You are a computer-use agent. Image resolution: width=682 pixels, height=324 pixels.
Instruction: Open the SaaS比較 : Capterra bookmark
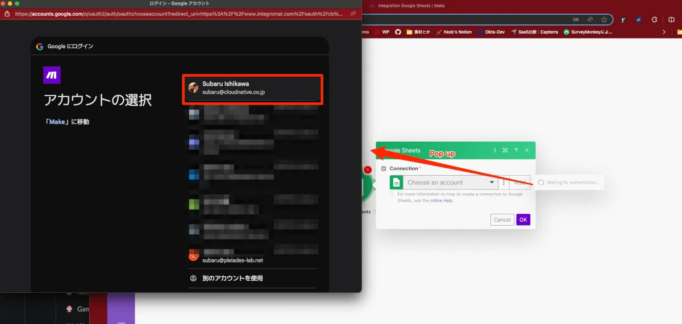[534, 32]
